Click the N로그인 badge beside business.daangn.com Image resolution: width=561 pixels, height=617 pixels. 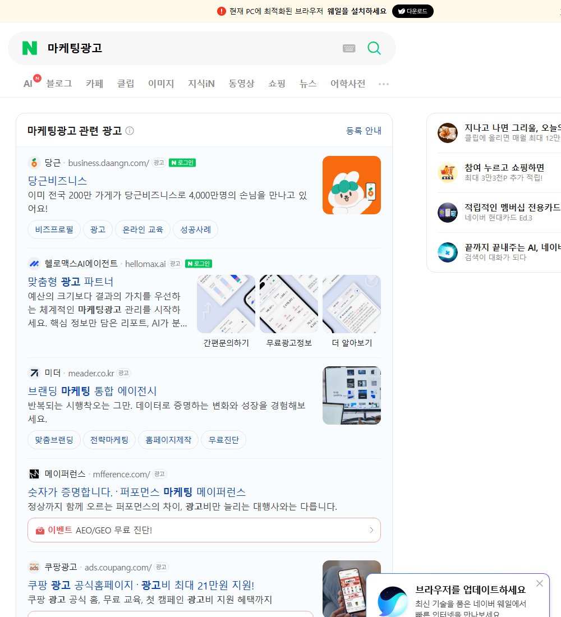coord(182,163)
